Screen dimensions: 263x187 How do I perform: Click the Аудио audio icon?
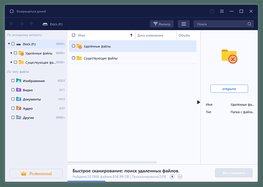coord(19,108)
